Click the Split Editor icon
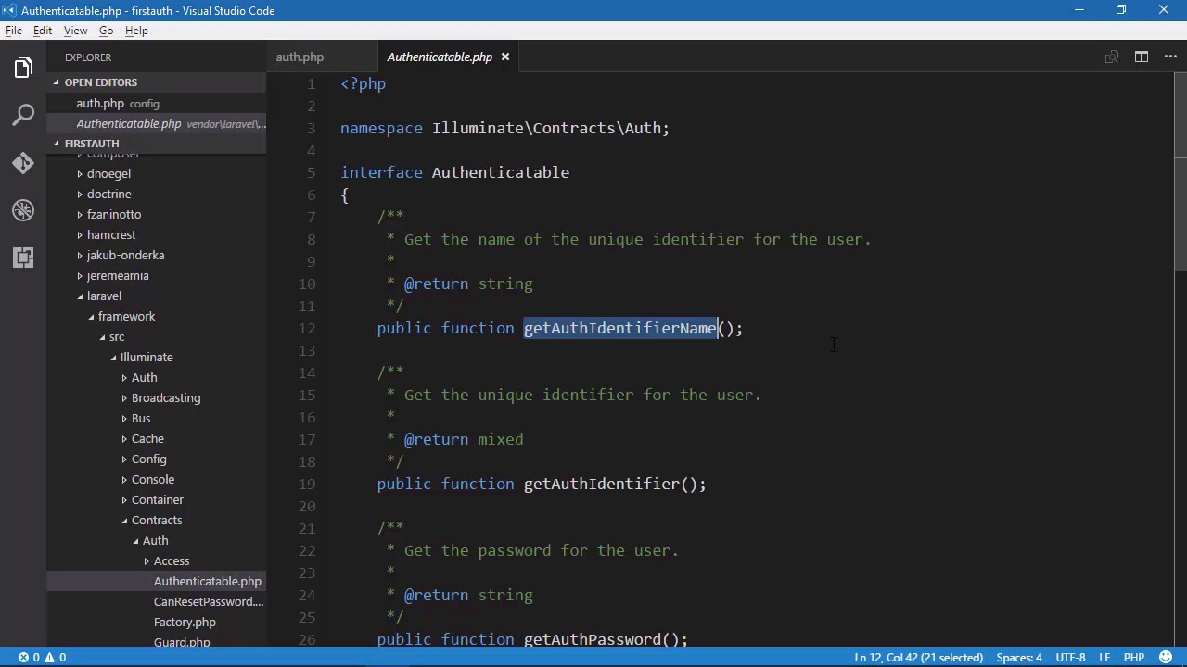 (x=1142, y=57)
